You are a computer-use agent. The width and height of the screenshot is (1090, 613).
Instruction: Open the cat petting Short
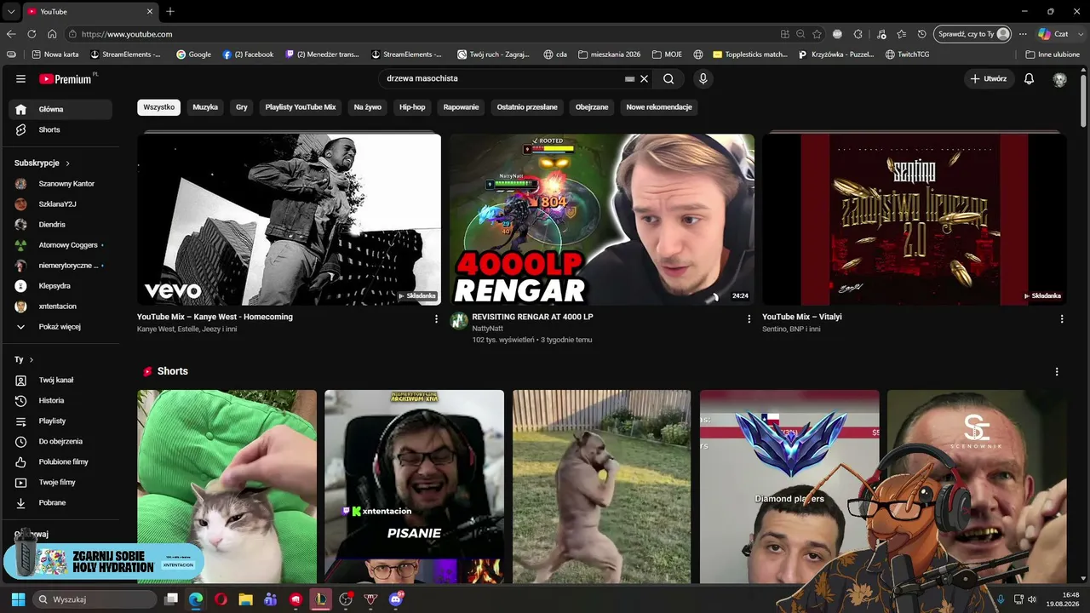coord(227,486)
